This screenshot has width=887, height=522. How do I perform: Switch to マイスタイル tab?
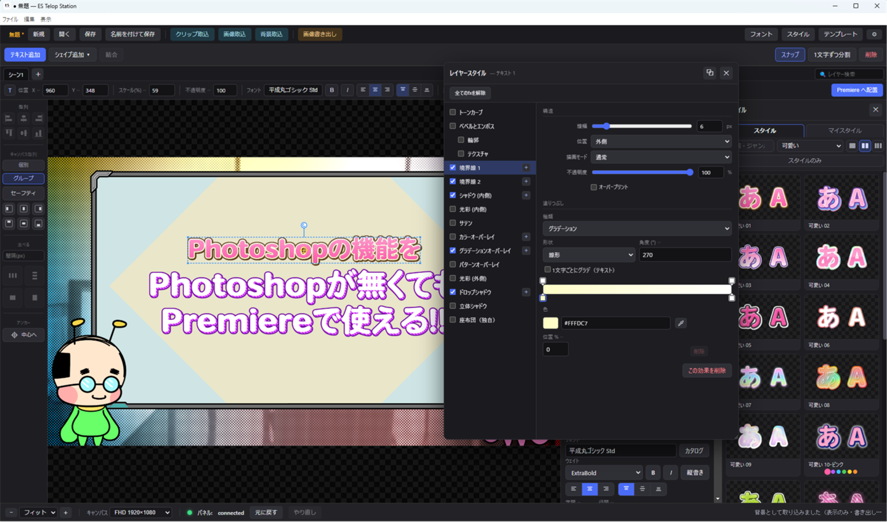click(x=844, y=131)
